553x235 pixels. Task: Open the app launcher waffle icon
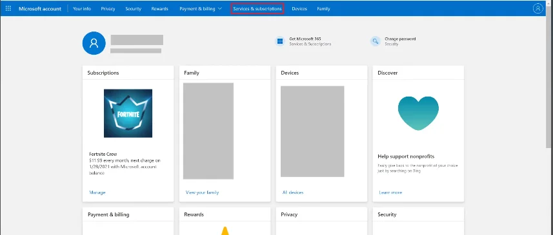coord(8,8)
